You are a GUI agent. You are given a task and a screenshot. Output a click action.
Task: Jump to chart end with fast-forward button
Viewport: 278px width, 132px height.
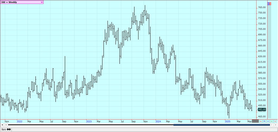(276, 125)
